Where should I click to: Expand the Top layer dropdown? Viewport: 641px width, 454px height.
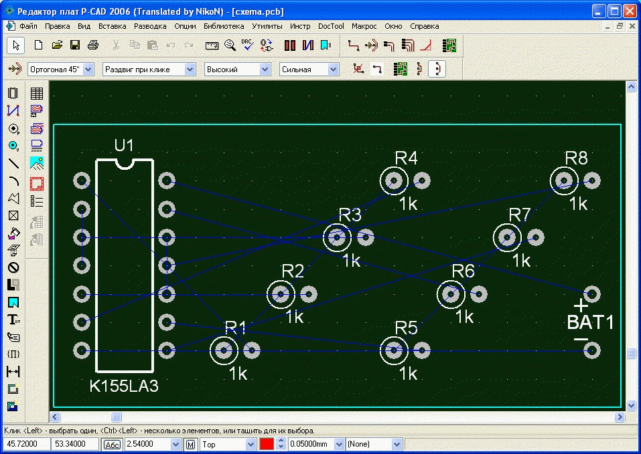(x=251, y=445)
